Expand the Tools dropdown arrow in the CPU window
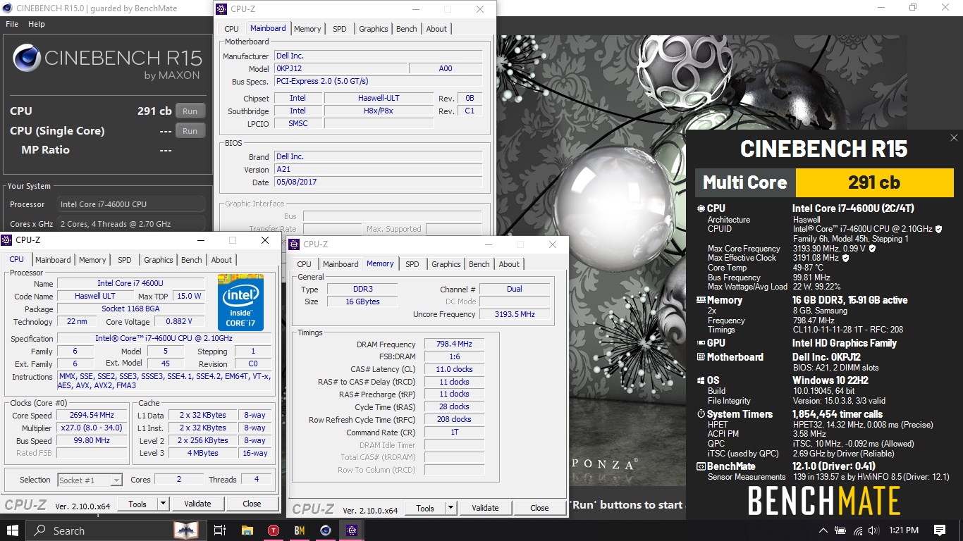 [x=163, y=504]
